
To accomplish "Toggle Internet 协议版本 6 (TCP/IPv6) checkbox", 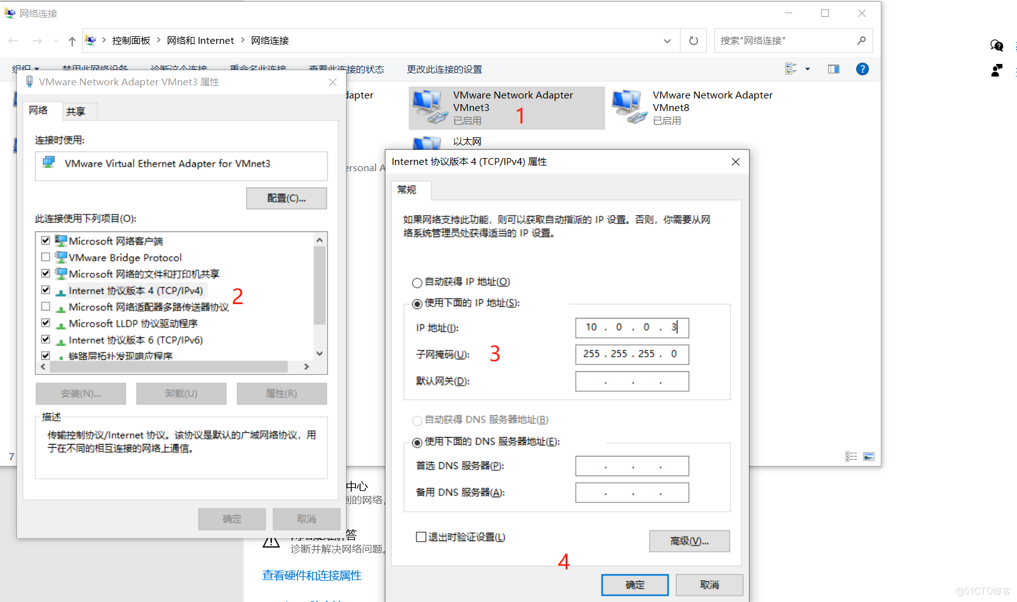I will (x=46, y=339).
